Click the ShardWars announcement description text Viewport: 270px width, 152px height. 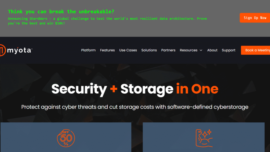107,21
